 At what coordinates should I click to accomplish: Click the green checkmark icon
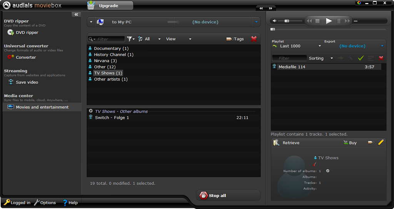pyautogui.click(x=361, y=58)
